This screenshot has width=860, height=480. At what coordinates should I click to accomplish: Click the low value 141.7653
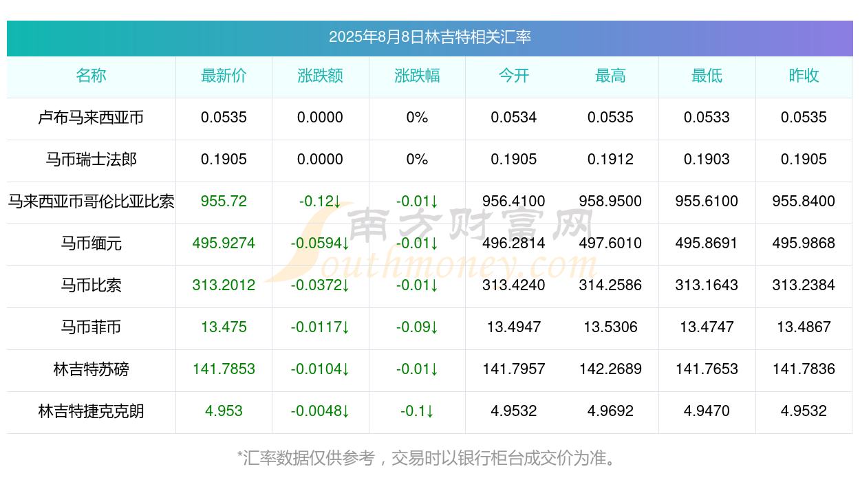point(707,369)
